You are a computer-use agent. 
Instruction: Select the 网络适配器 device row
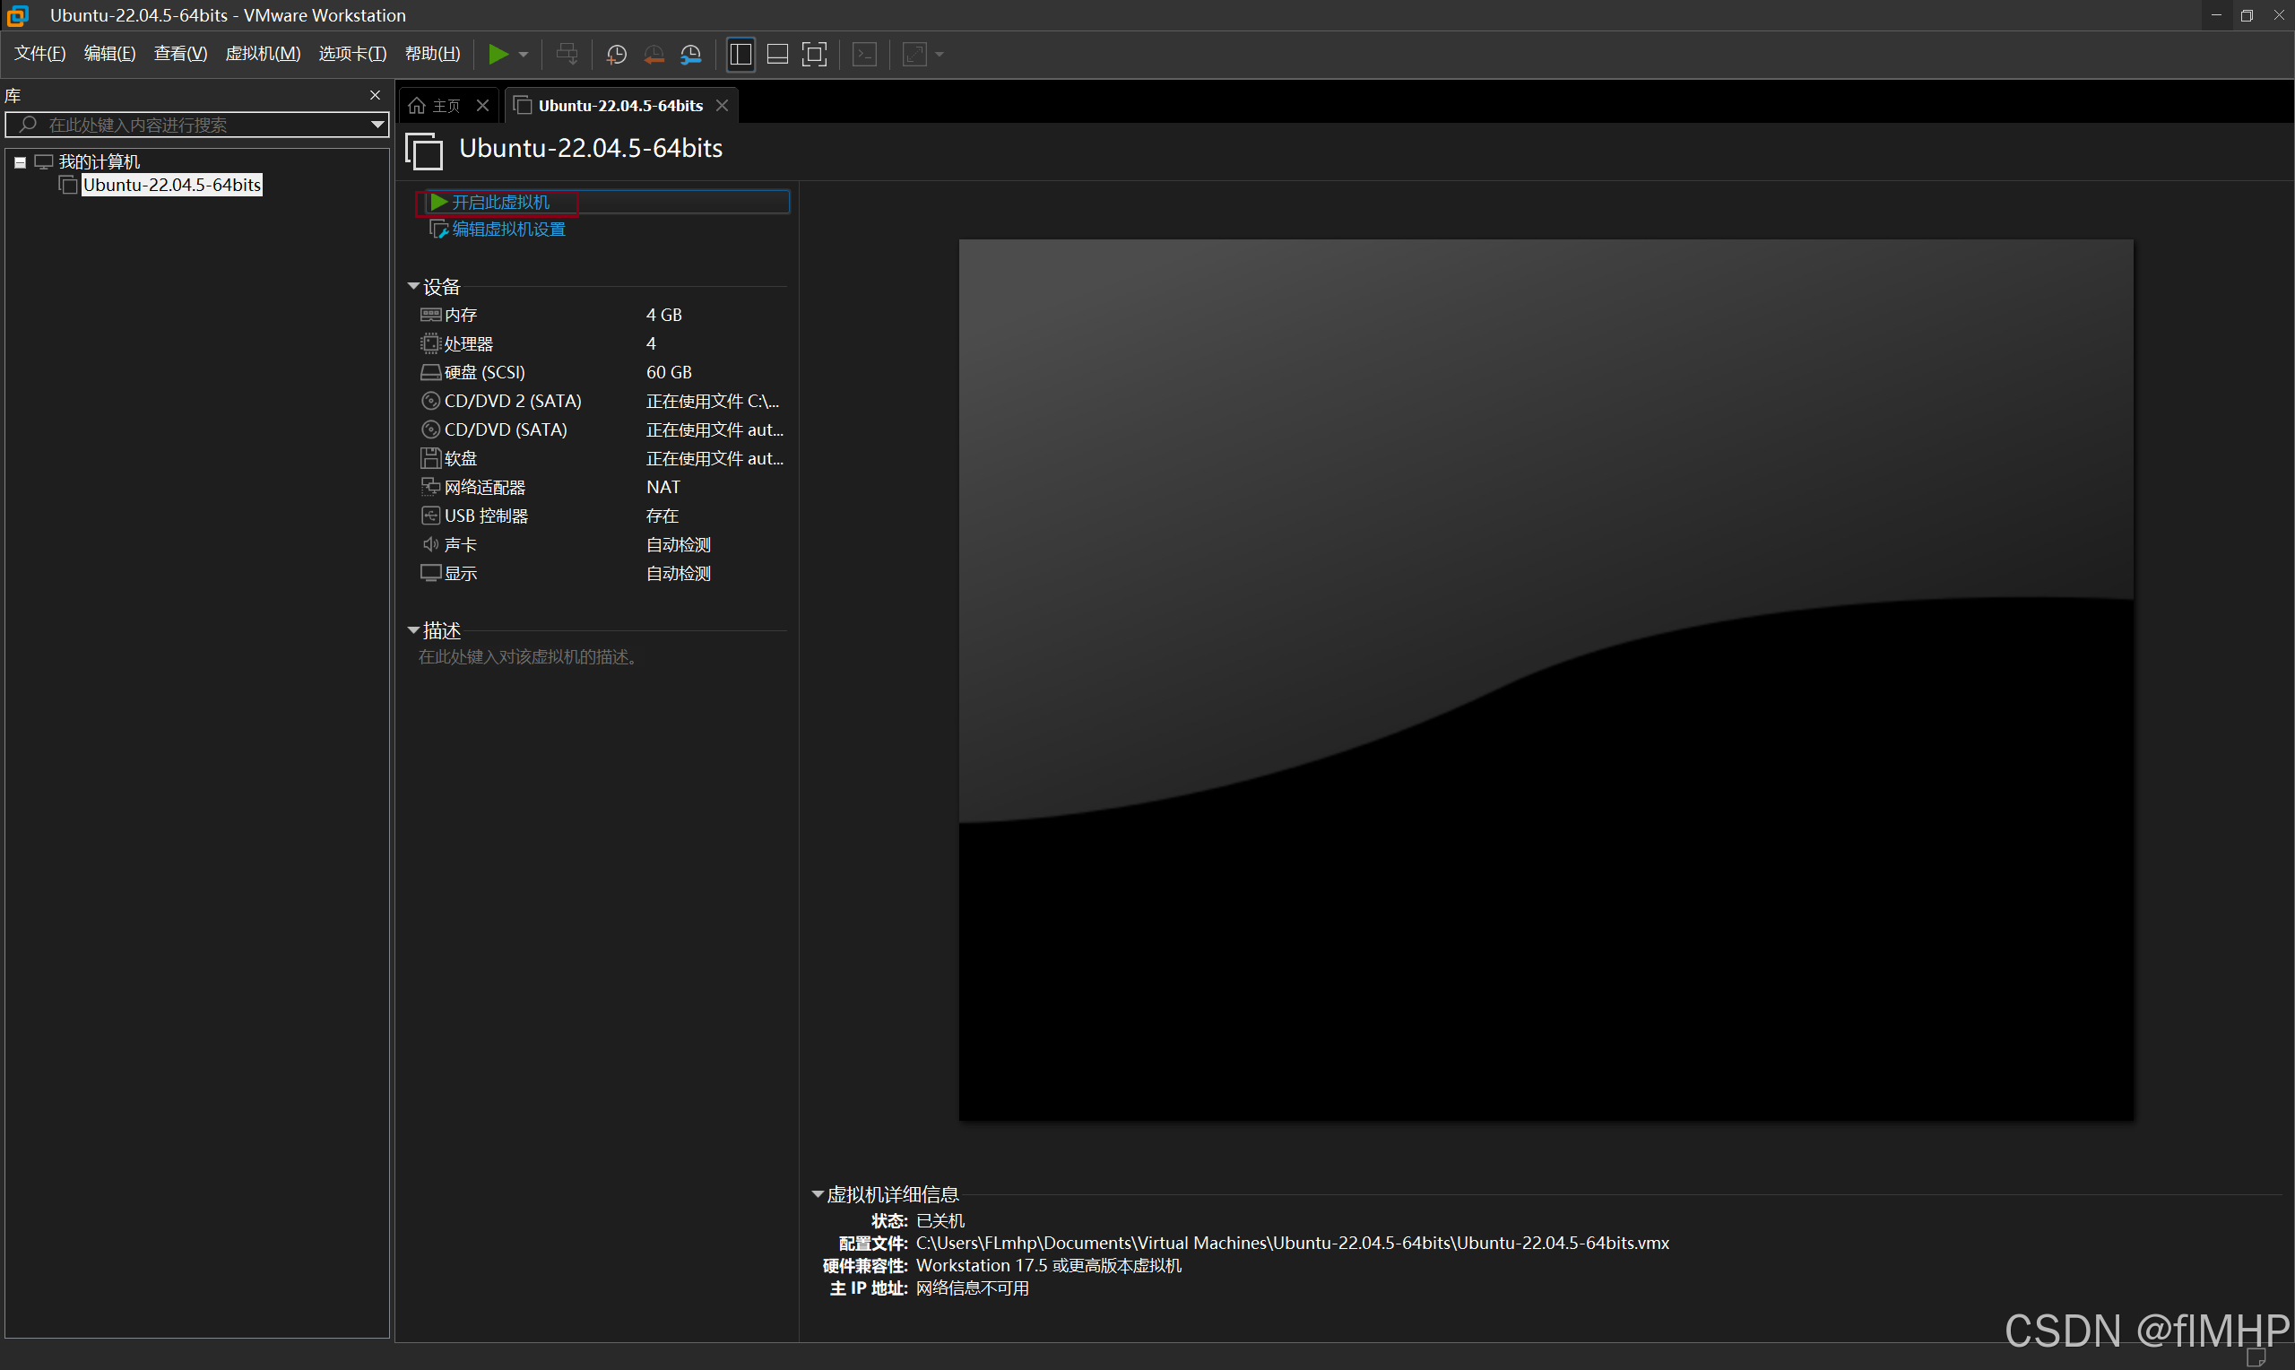point(484,488)
